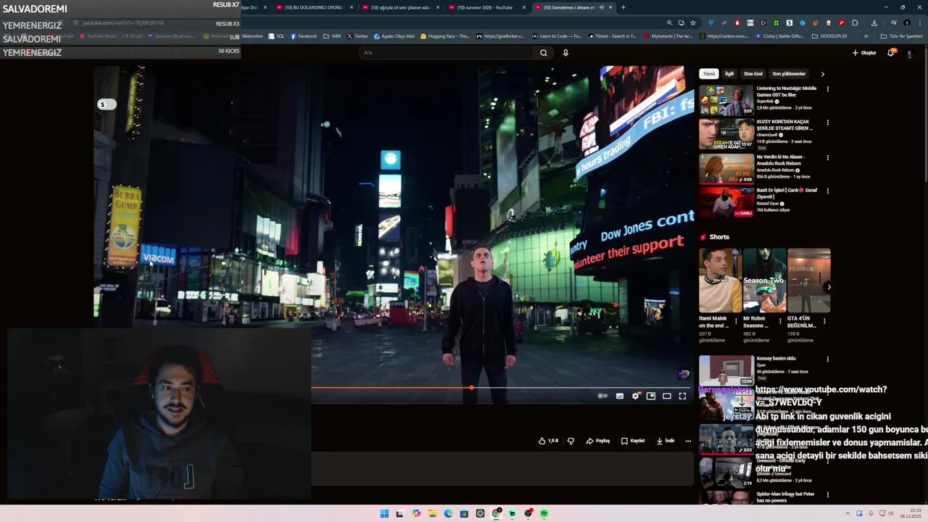Click the YouTube search magnifier button
Screen dimensions: 928x522
click(543, 52)
